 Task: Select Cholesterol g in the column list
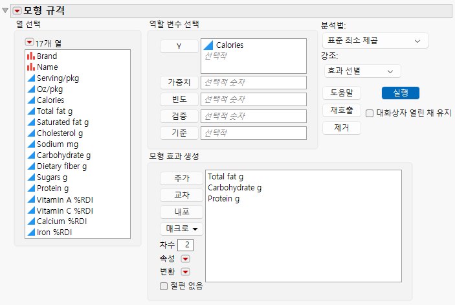click(x=60, y=133)
